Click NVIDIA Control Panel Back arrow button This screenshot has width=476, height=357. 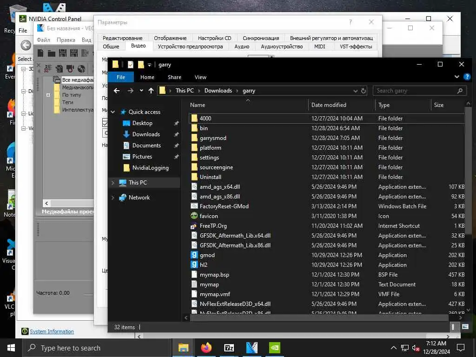pos(26,45)
